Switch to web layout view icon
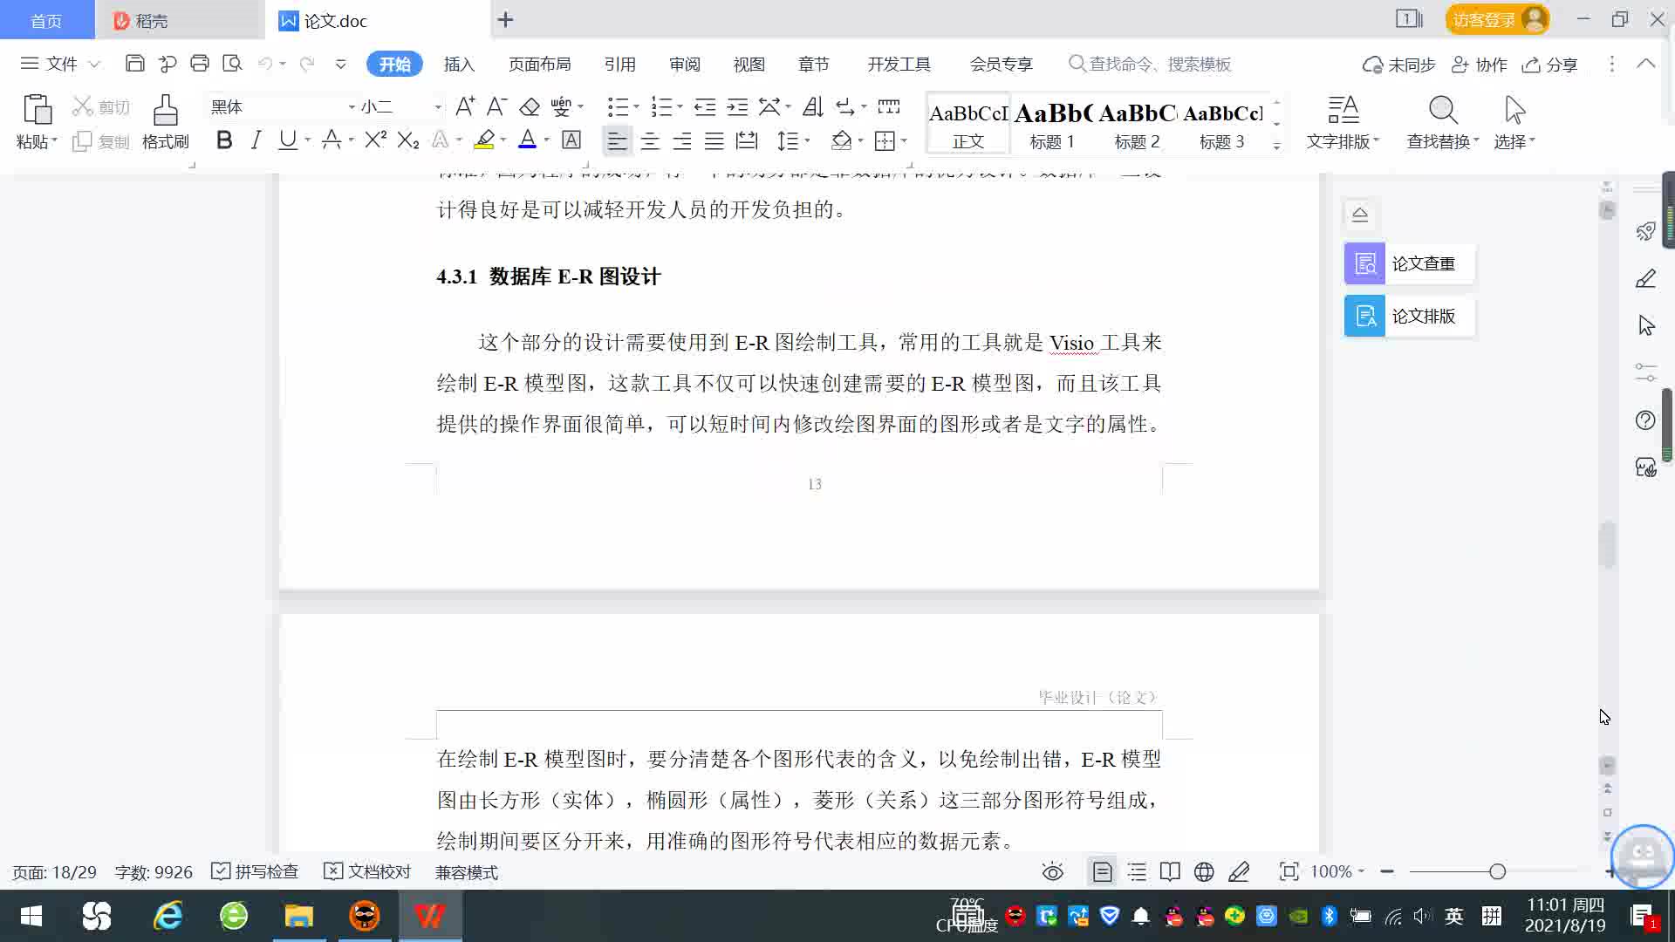The image size is (1675, 942). click(1204, 871)
